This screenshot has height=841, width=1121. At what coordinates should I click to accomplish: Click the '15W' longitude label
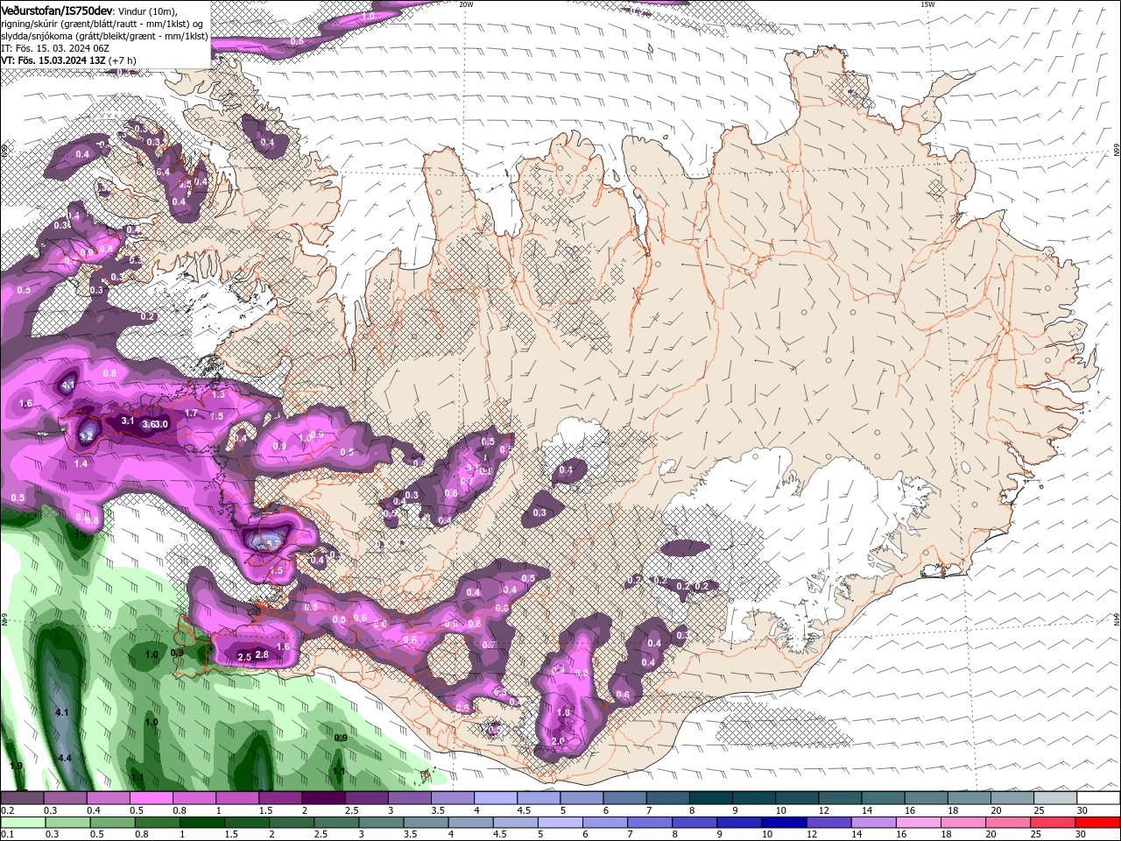tap(927, 4)
